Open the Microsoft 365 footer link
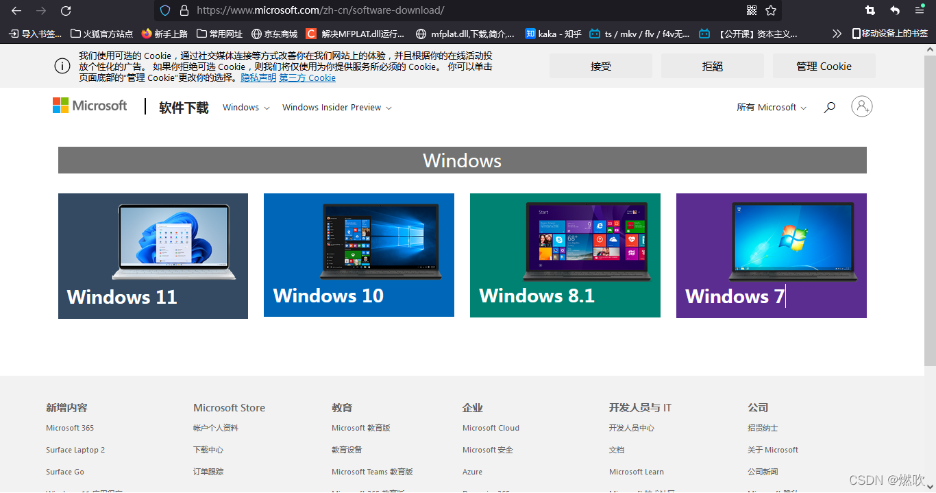Screen dimensions: 936x493 tap(70, 428)
